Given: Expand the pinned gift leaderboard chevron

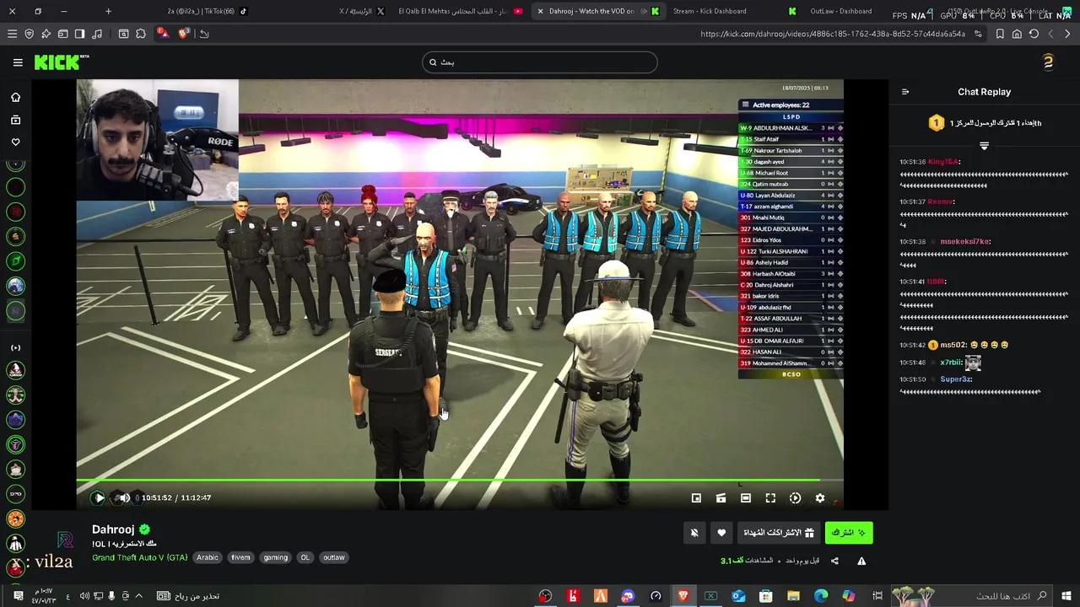Looking at the screenshot, I should (x=984, y=146).
